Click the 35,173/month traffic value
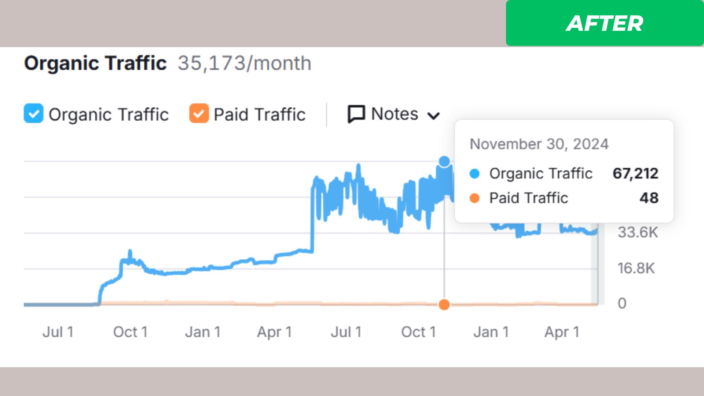This screenshot has width=704, height=396. (245, 63)
